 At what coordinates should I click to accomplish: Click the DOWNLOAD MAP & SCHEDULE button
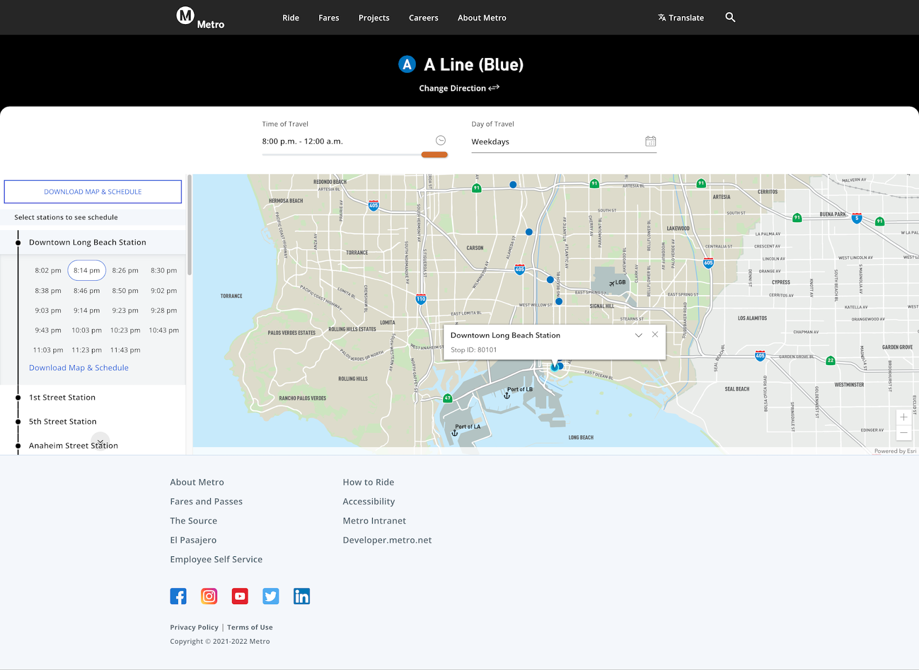[x=93, y=192]
